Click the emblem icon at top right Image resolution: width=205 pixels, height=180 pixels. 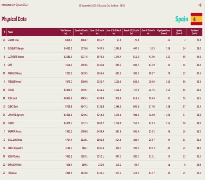(200, 5)
